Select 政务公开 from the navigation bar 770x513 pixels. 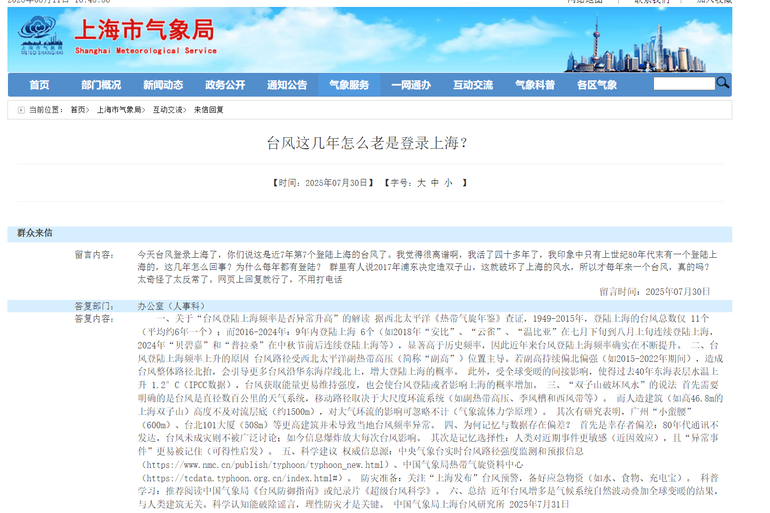tap(225, 85)
